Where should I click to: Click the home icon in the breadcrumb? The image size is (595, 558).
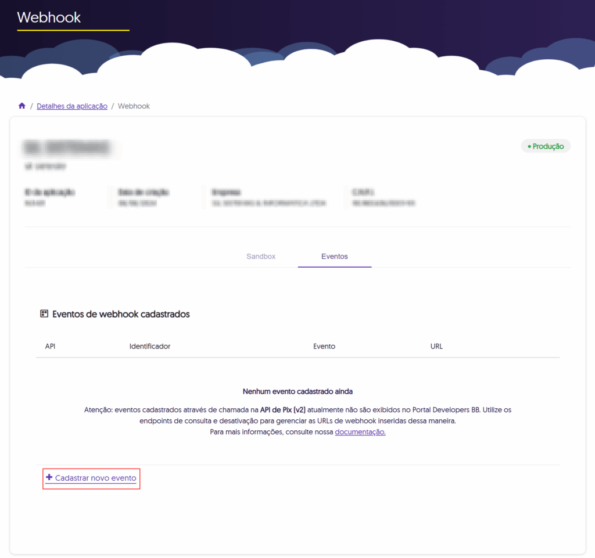click(22, 106)
